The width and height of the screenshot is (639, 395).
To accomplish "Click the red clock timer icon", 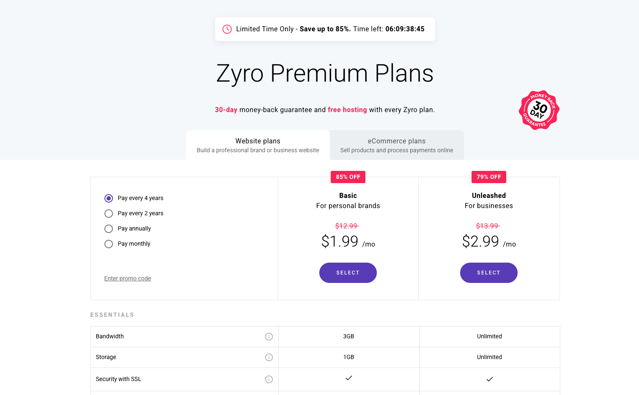I will (227, 29).
